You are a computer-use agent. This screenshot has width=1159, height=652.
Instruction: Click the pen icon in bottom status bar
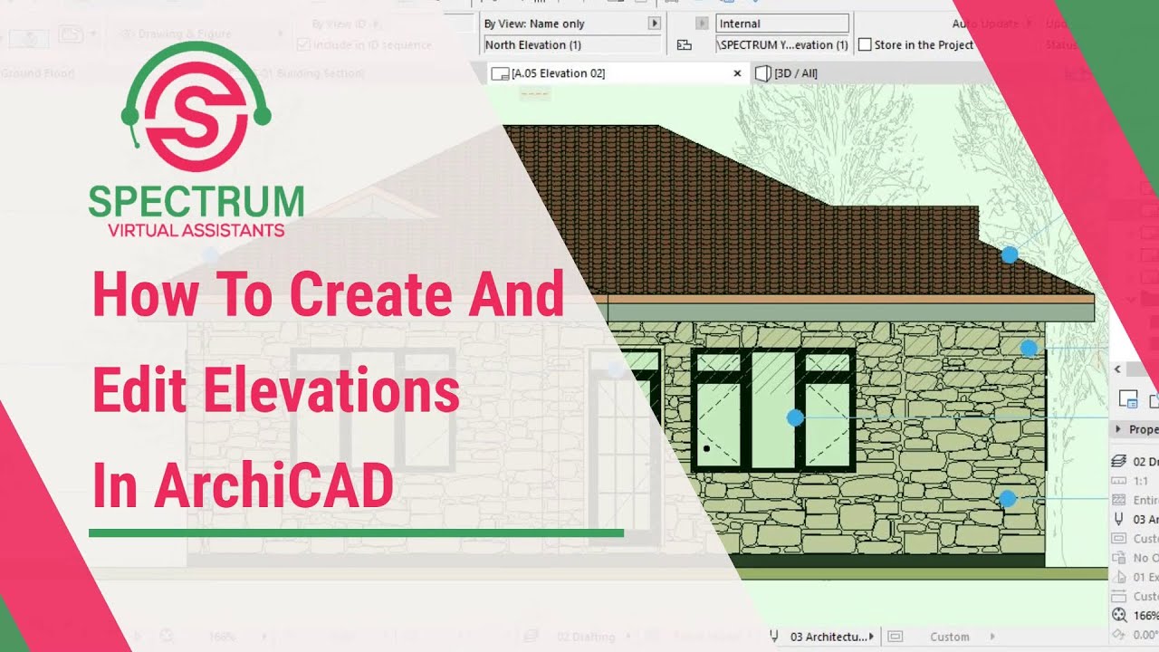(x=774, y=637)
